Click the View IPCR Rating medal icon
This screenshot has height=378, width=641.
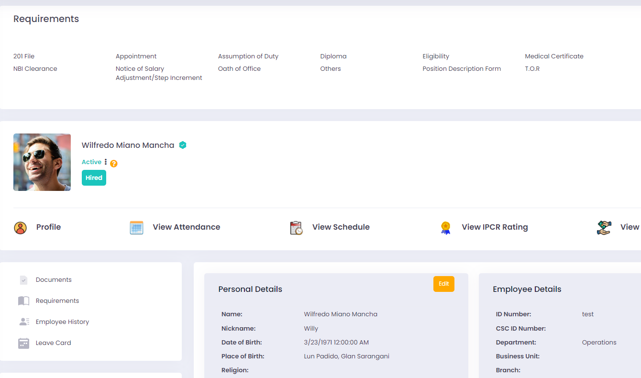445,228
